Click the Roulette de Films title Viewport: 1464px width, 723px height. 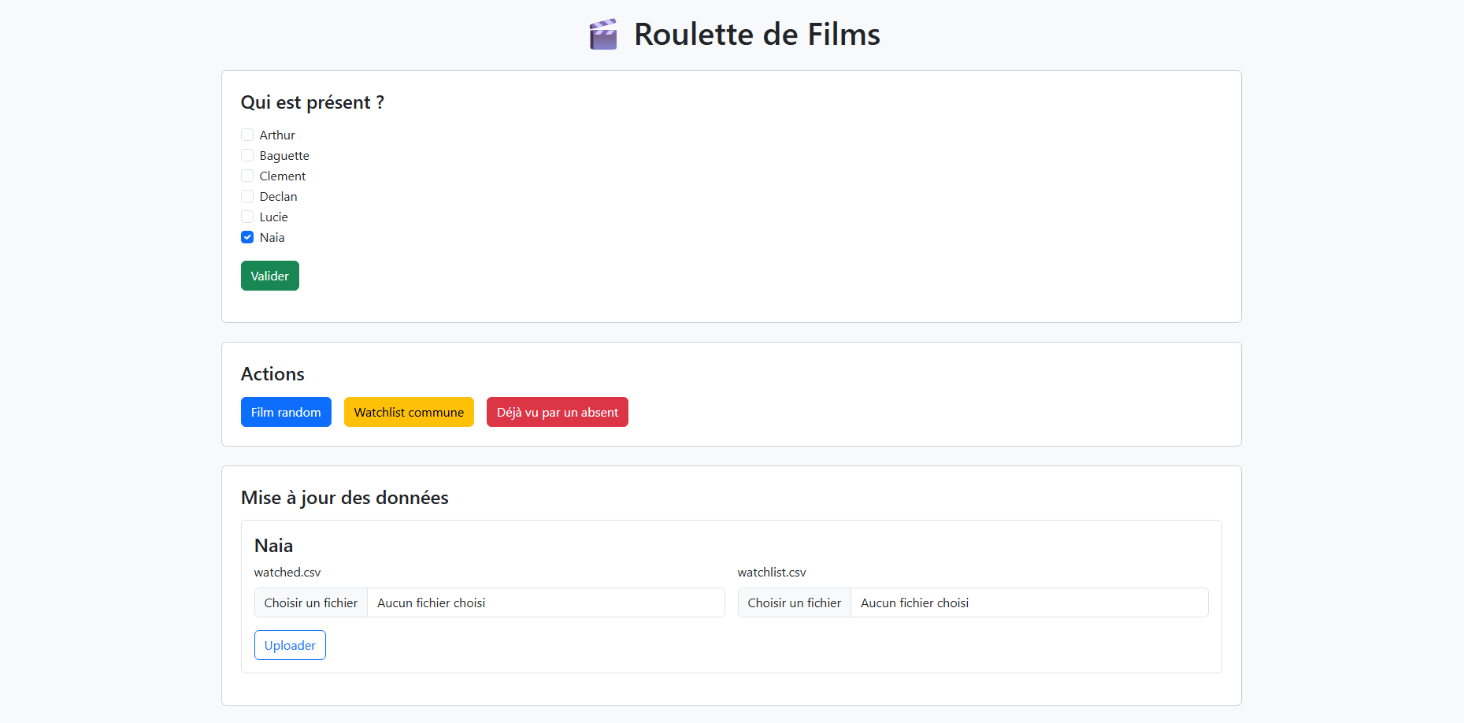756,35
